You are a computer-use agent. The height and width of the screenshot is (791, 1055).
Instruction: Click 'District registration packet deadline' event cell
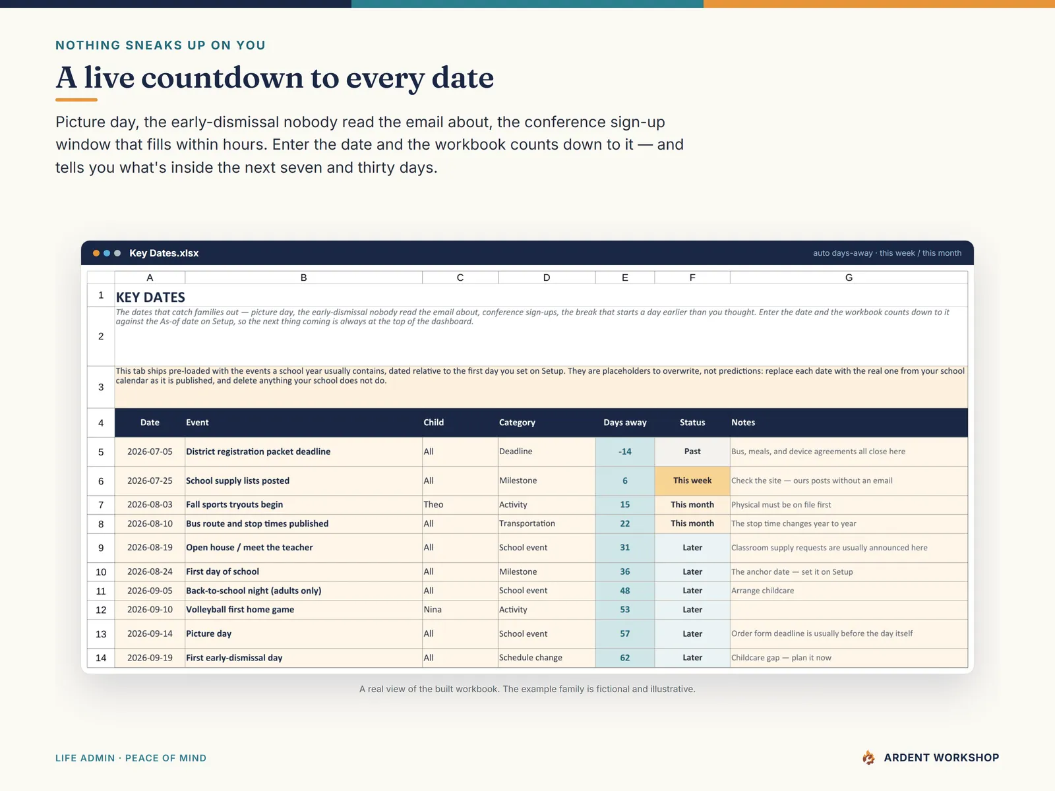303,452
